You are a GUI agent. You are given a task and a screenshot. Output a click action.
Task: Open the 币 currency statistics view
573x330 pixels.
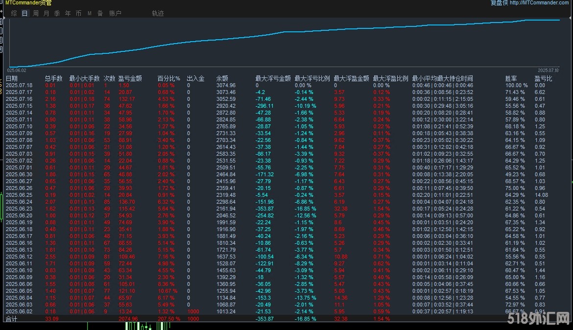pyautogui.click(x=78, y=13)
